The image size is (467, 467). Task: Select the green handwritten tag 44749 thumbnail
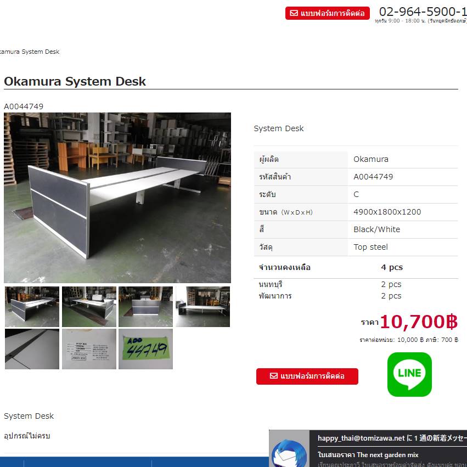145,349
